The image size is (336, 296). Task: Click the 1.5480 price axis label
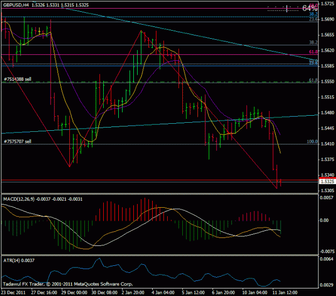tap(327, 112)
